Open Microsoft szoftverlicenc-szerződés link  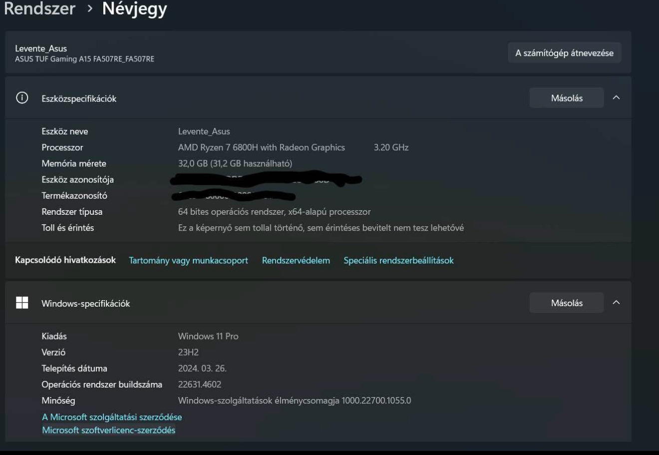(108, 430)
